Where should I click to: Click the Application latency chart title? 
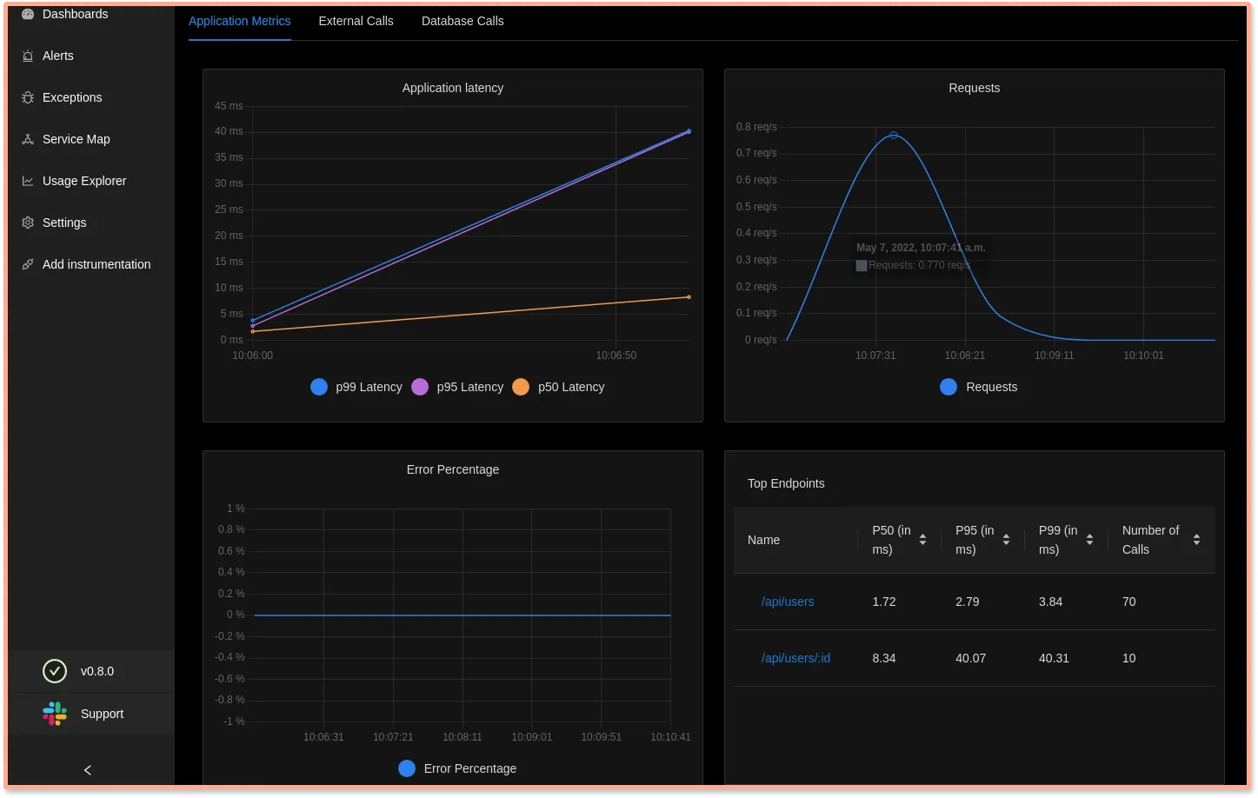coord(453,88)
